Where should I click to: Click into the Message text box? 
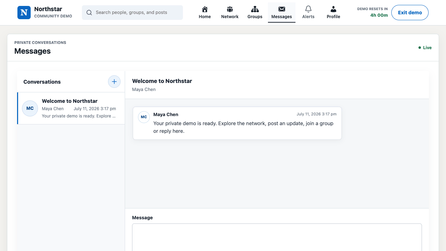click(277, 237)
